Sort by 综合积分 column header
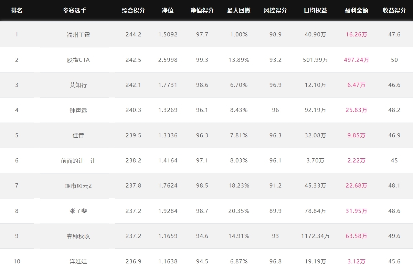The height and width of the screenshot is (273, 413). pos(133,10)
